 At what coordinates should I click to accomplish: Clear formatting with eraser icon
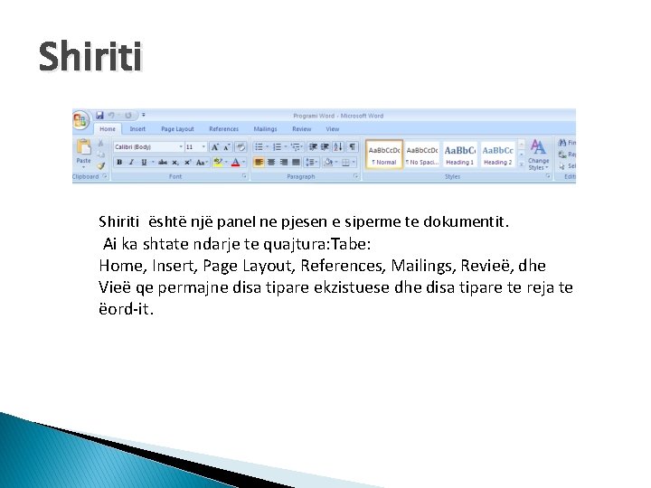240,147
